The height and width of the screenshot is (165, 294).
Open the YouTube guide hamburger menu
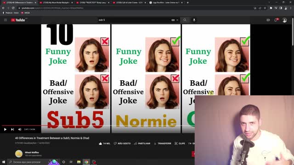6,20
